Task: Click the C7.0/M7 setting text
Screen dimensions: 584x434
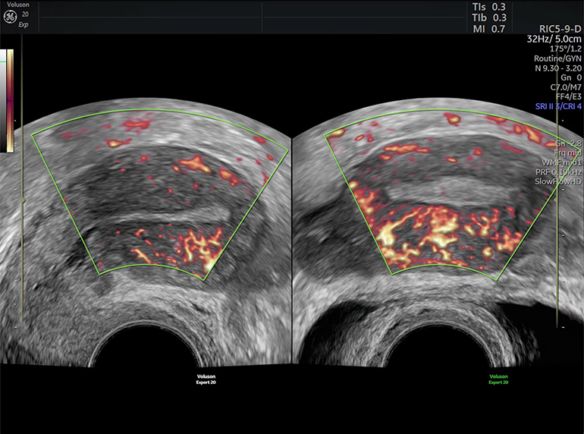Action: pyautogui.click(x=564, y=87)
